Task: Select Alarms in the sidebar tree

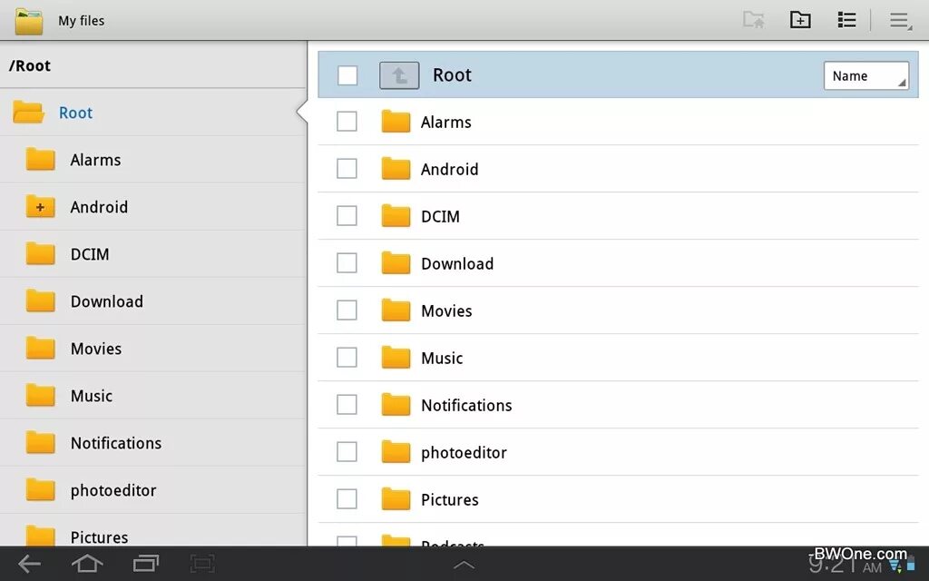Action: click(152, 160)
